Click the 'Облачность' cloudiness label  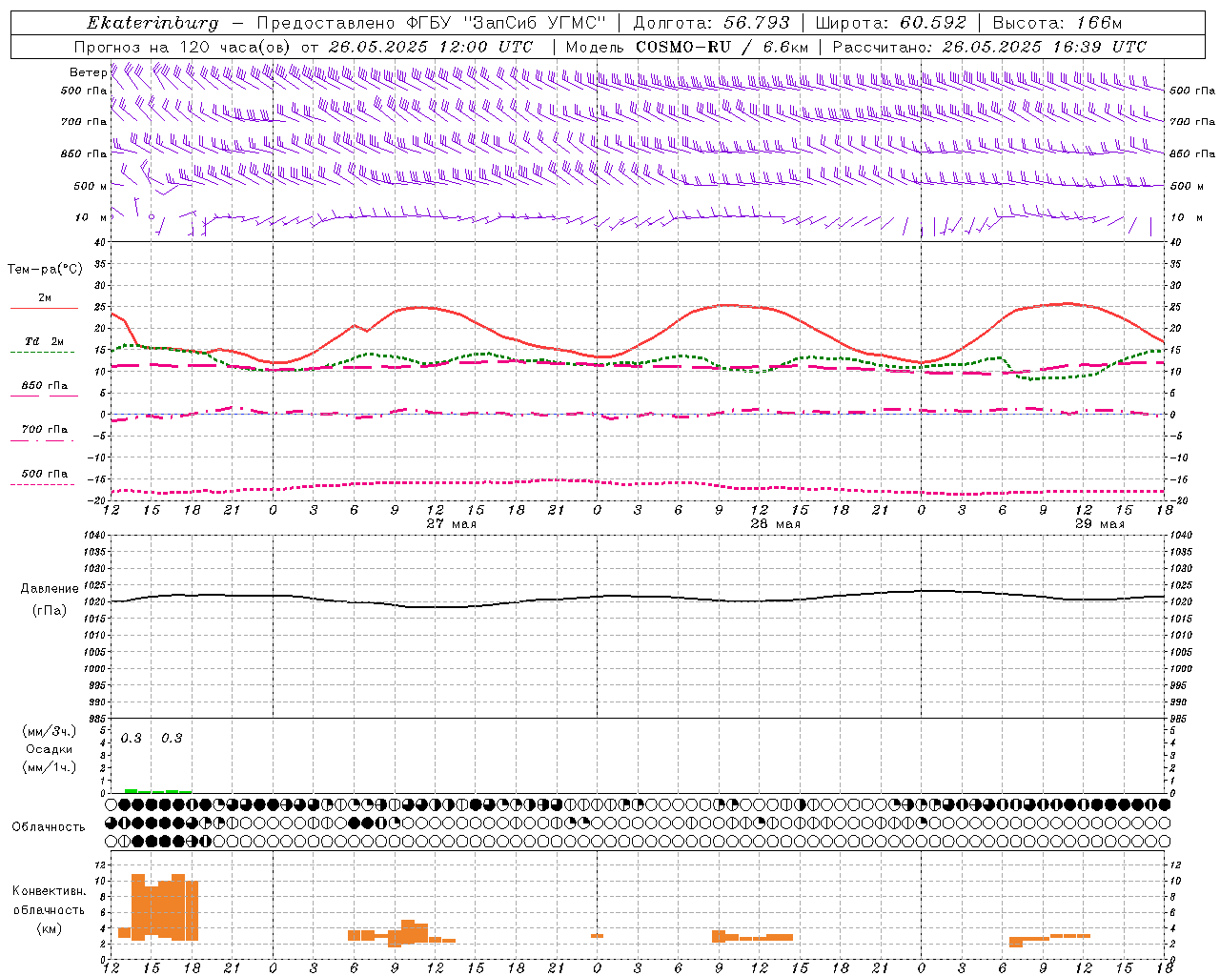49,826
